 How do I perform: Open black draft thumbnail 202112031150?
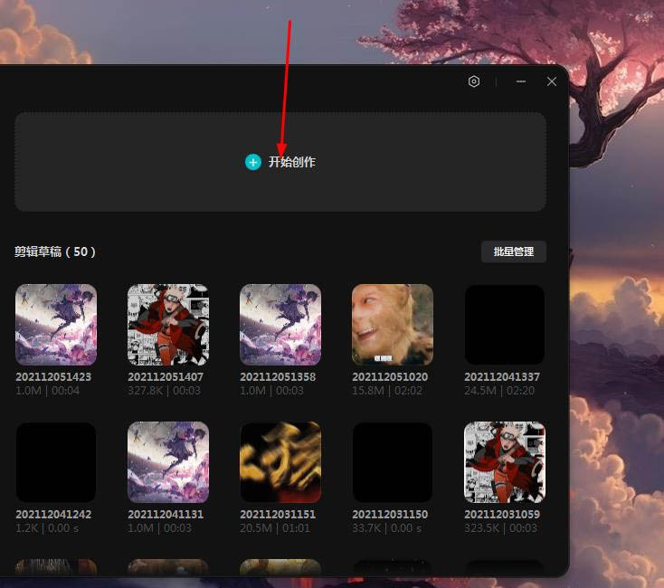(393, 462)
